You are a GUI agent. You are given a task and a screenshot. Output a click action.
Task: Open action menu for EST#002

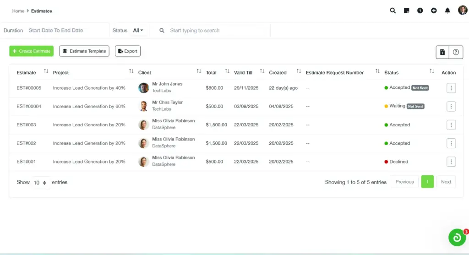[x=451, y=143]
